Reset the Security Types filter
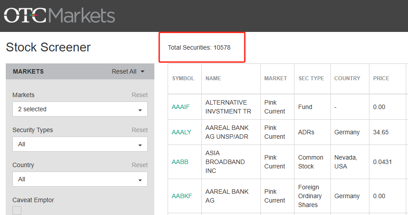Image resolution: width=408 pixels, height=215 pixels. coord(140,130)
